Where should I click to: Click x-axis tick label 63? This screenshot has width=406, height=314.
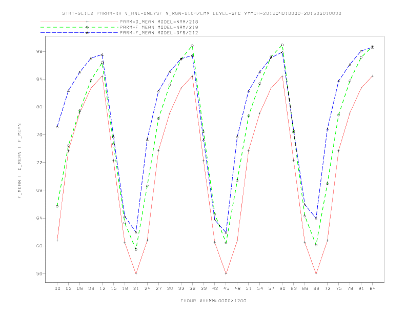[x=294, y=288]
